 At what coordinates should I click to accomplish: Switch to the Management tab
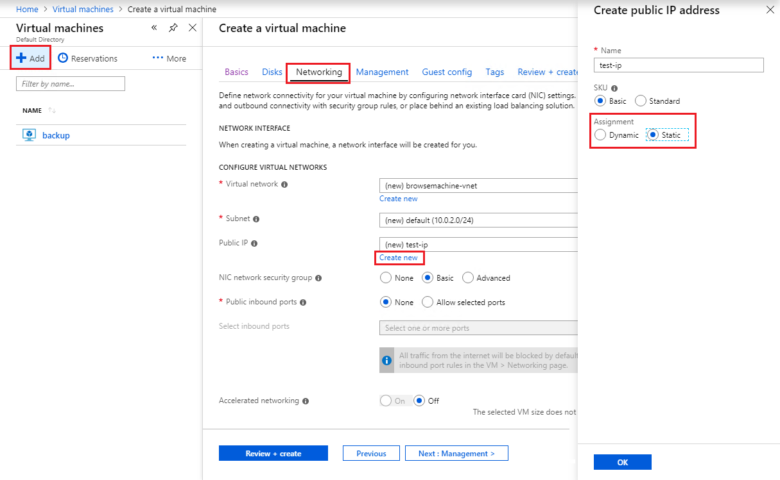[x=383, y=72]
